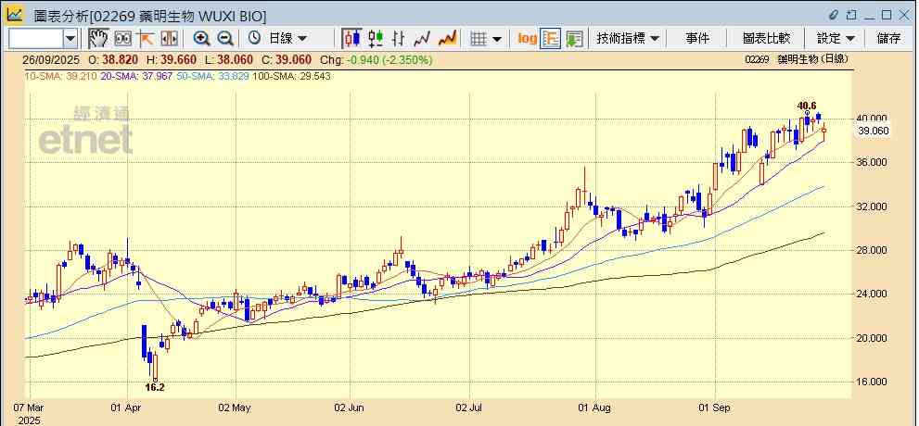Click into the stock code input field

[x=35, y=39]
